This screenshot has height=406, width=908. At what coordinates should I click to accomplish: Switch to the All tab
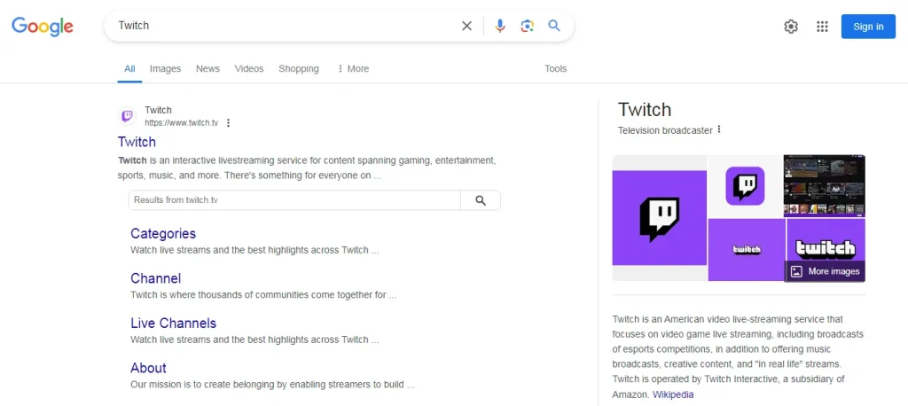pos(129,69)
